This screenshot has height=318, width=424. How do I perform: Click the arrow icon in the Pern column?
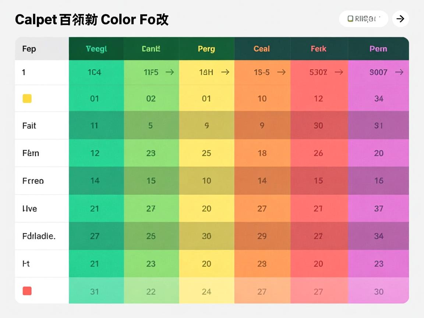[x=399, y=72]
